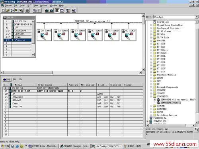
Task: Select SIMODRIVE POSMO A catalog entry
Action: tap(171, 103)
